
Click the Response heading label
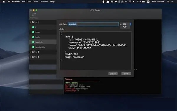pos(69,79)
